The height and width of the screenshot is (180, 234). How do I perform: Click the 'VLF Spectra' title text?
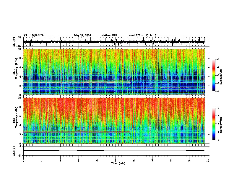click(33, 35)
